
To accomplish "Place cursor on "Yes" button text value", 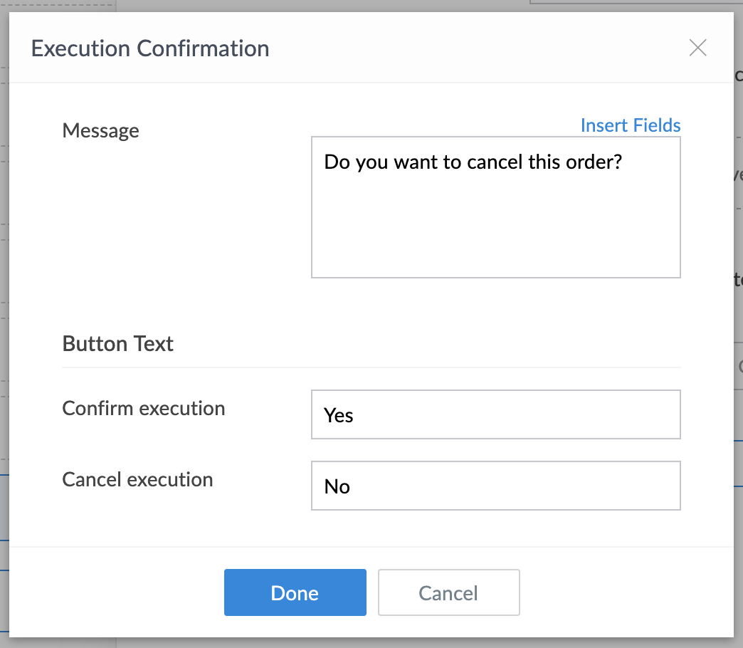I will (339, 415).
